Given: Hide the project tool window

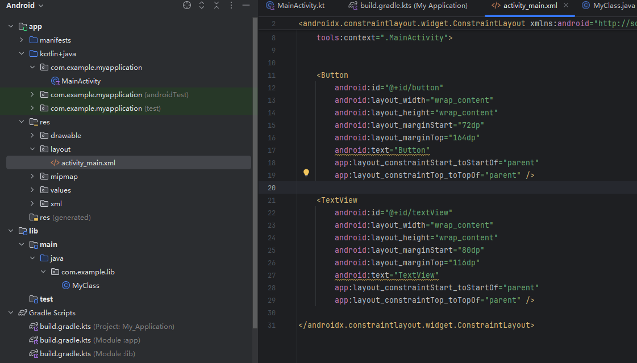Looking at the screenshot, I should coord(245,6).
